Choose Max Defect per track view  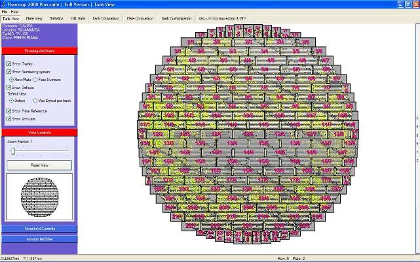point(35,101)
